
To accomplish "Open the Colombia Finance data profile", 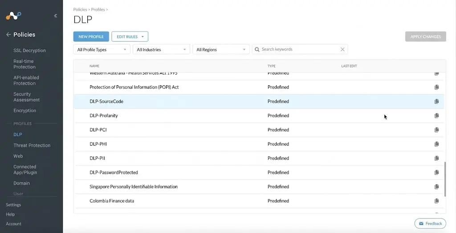I will pyautogui.click(x=112, y=201).
